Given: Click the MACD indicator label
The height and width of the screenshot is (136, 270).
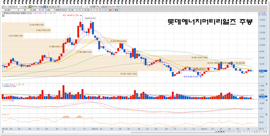Looking at the screenshot, I should [x=5, y=100].
